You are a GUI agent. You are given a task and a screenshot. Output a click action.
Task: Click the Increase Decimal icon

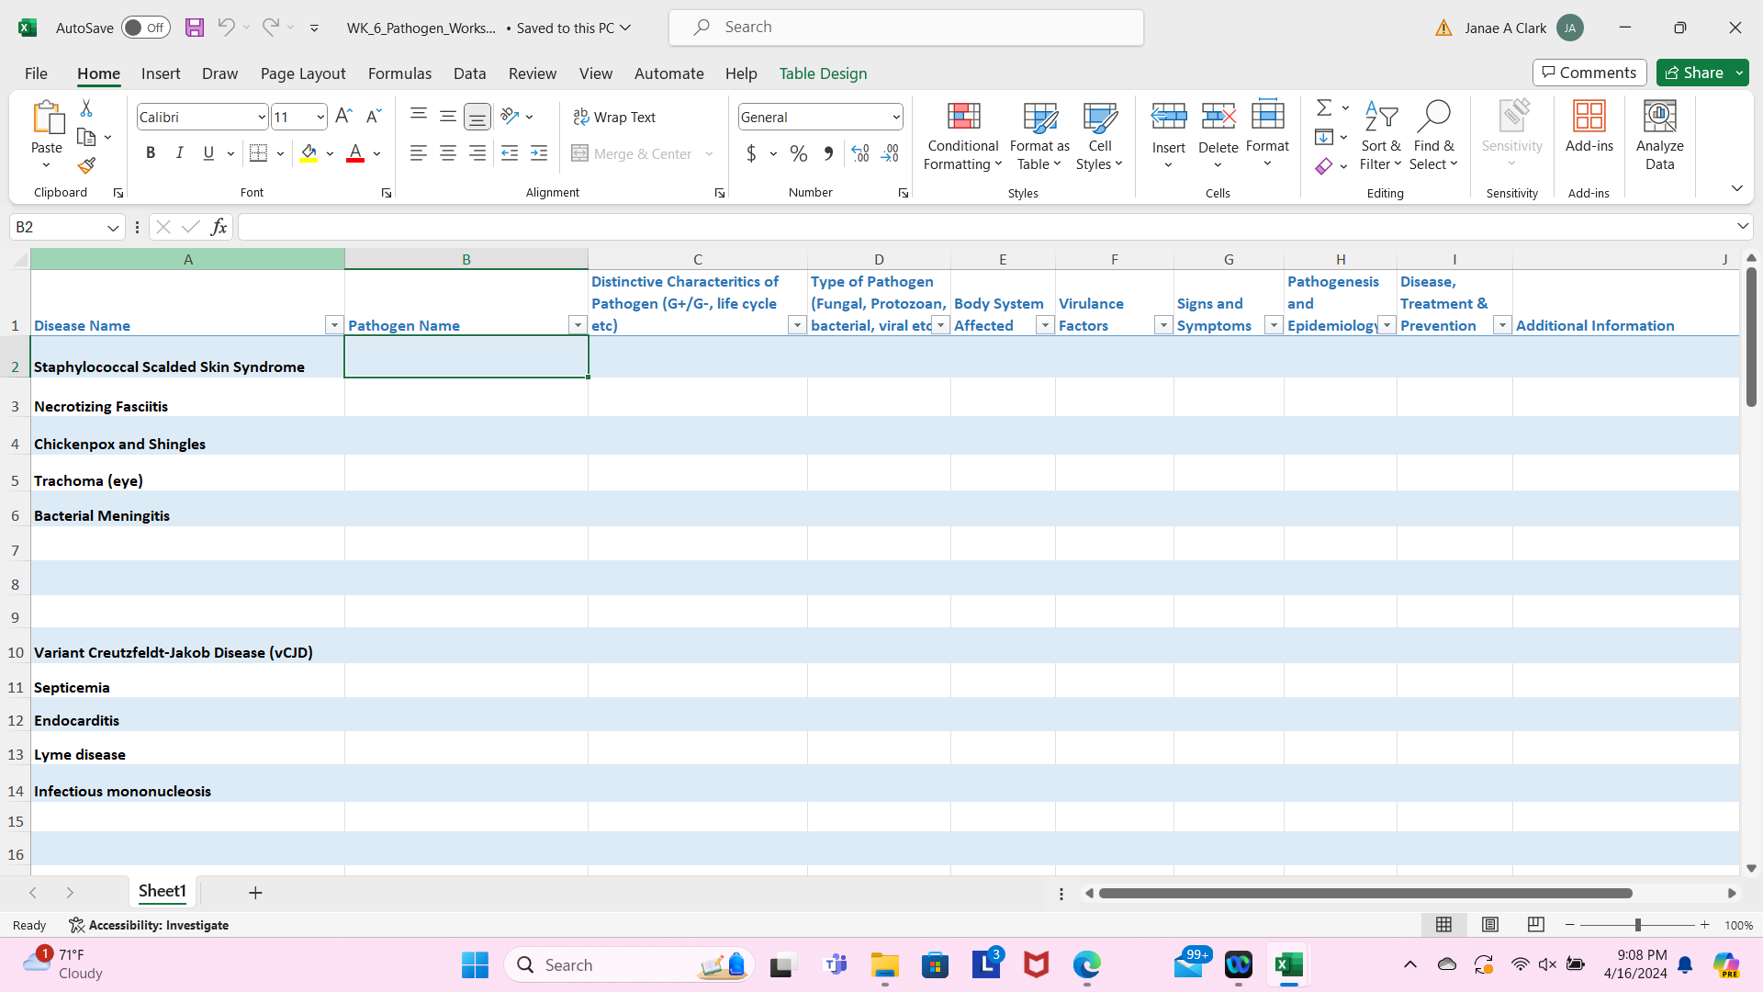tap(860, 153)
